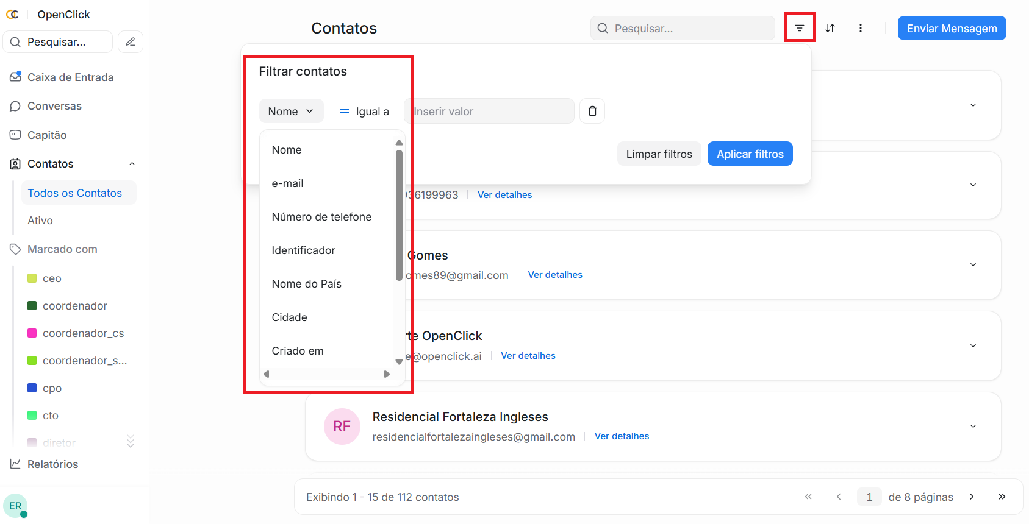Screen dimensions: 1029x524
Task: Click the compose new message pencil icon
Action: (131, 42)
